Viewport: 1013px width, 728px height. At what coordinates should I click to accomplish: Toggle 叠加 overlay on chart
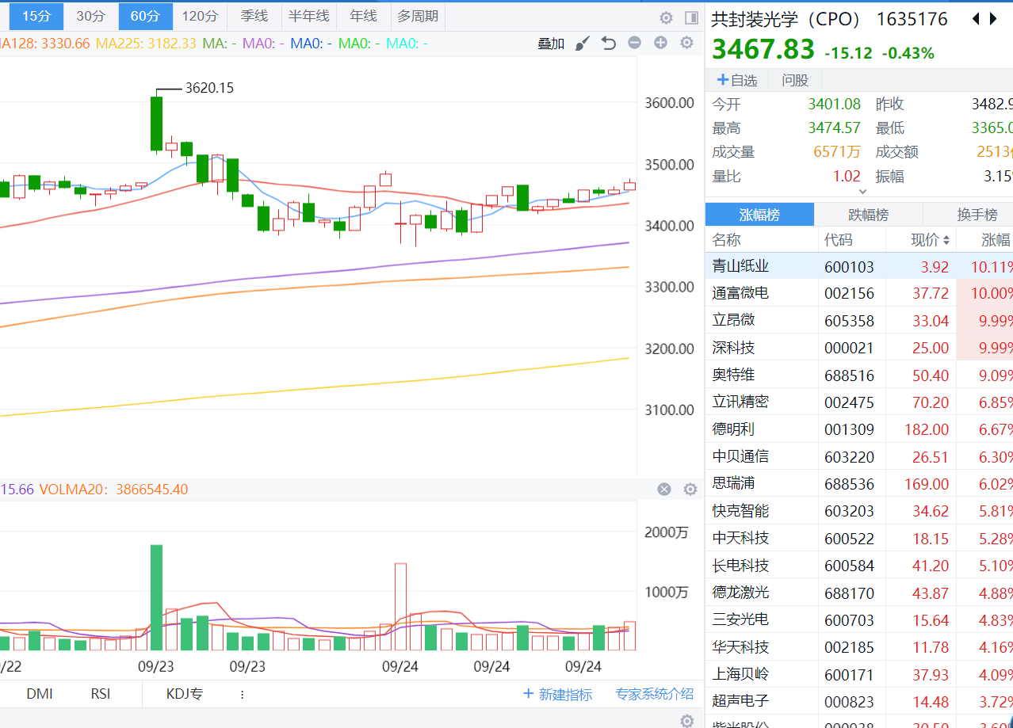click(551, 44)
